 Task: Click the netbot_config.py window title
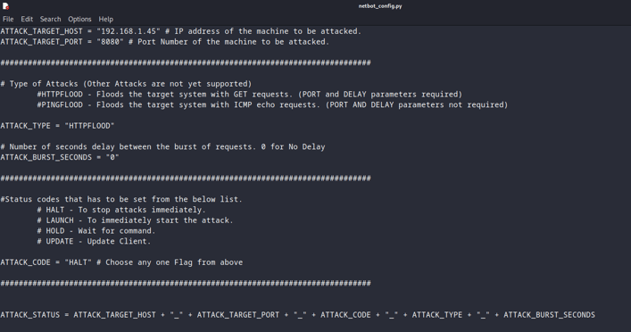[380, 6]
